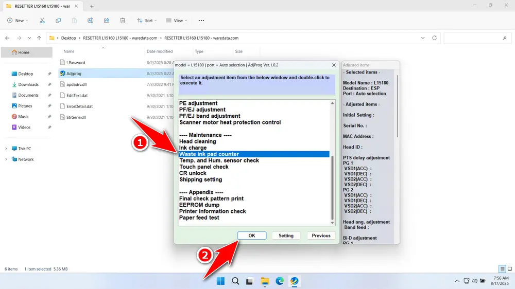Sort files by Type column header

point(199,51)
